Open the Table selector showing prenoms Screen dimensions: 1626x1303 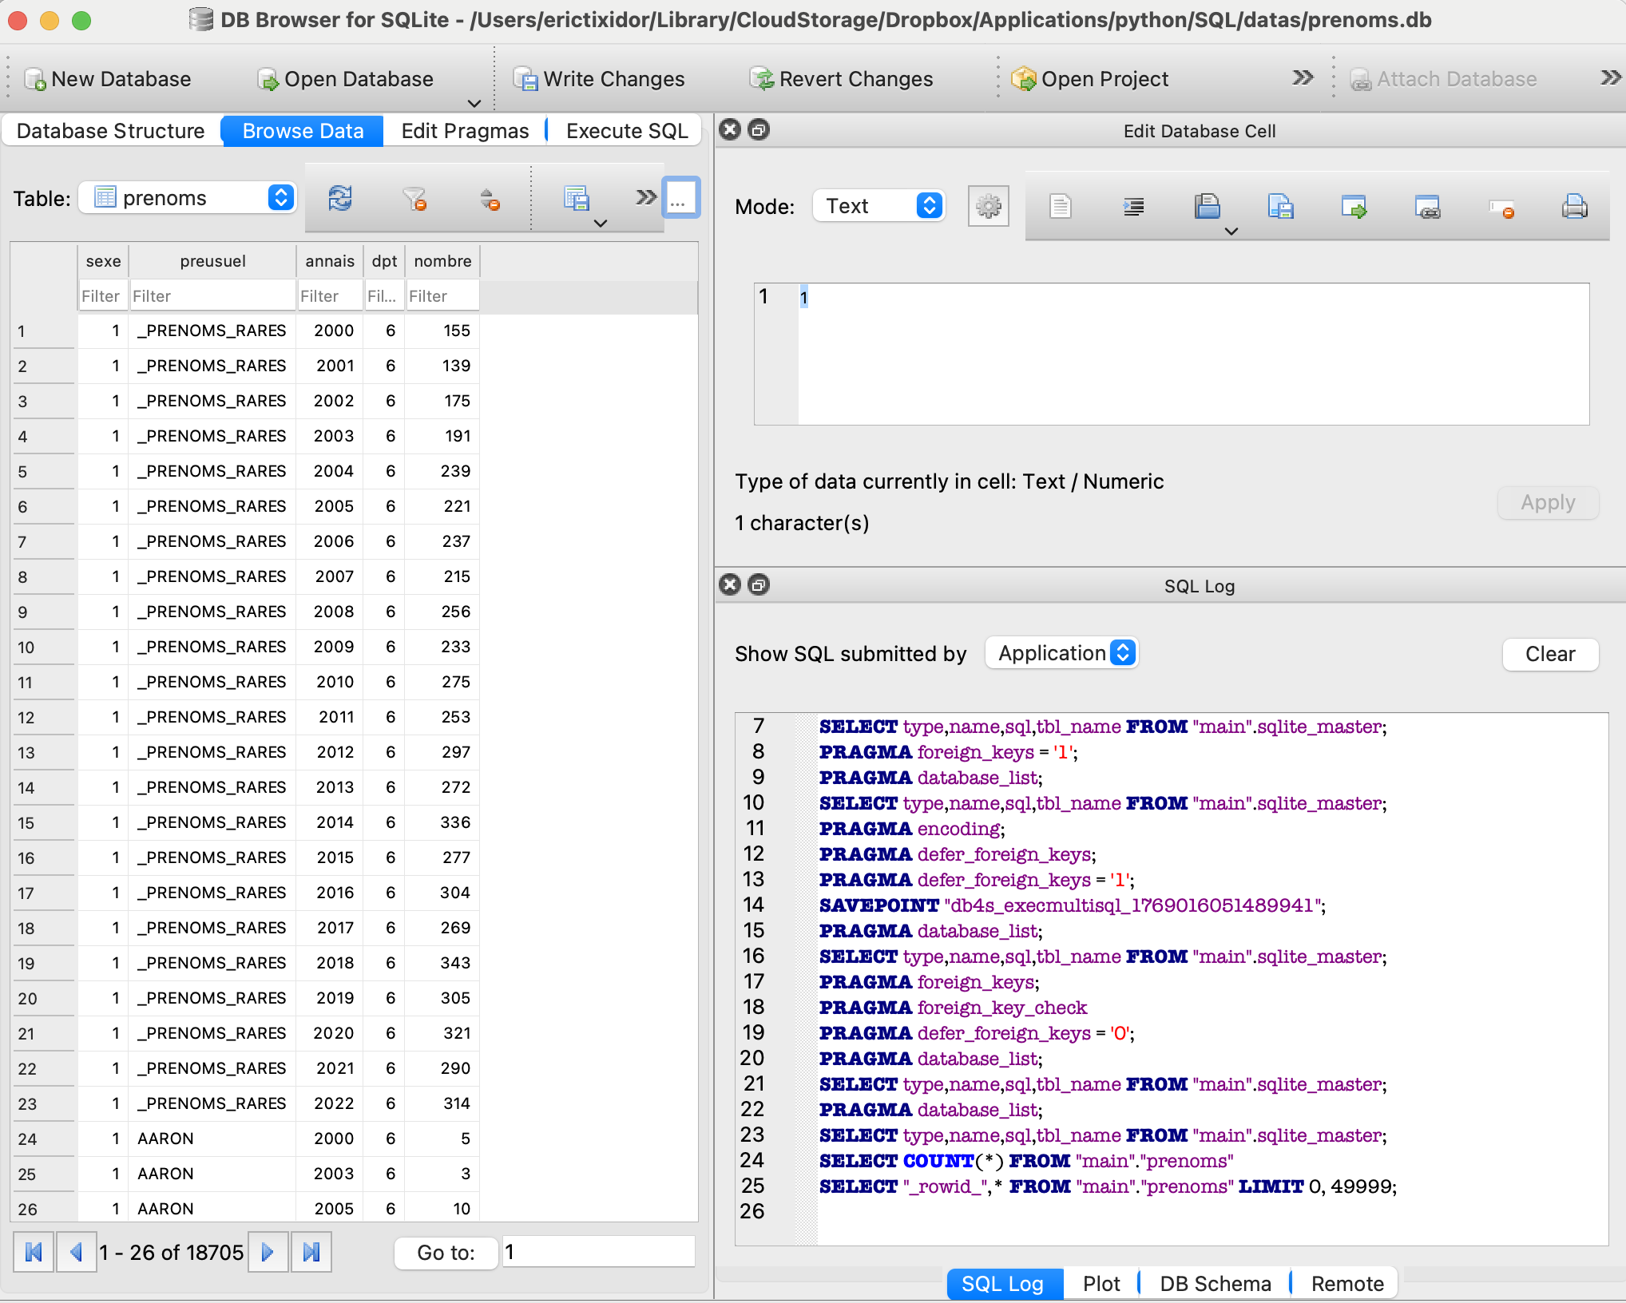pos(188,198)
